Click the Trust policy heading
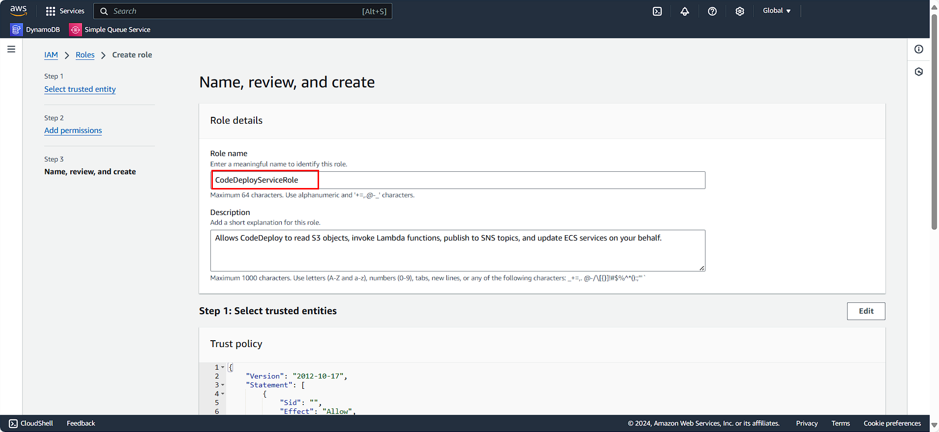Viewport: 939px width, 432px height. [236, 344]
